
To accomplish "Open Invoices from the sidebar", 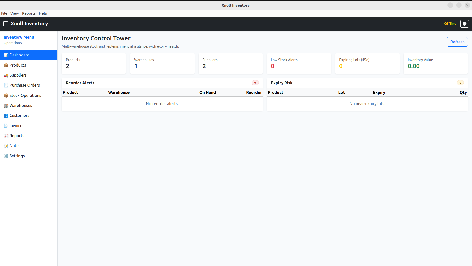I will (x=17, y=126).
